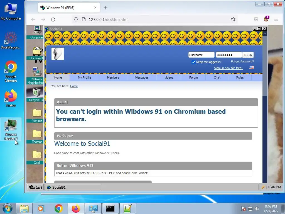This screenshot has height=214, width=285.
Task: Click the Social91 page scrollbar up arrow
Action: click(265, 34)
